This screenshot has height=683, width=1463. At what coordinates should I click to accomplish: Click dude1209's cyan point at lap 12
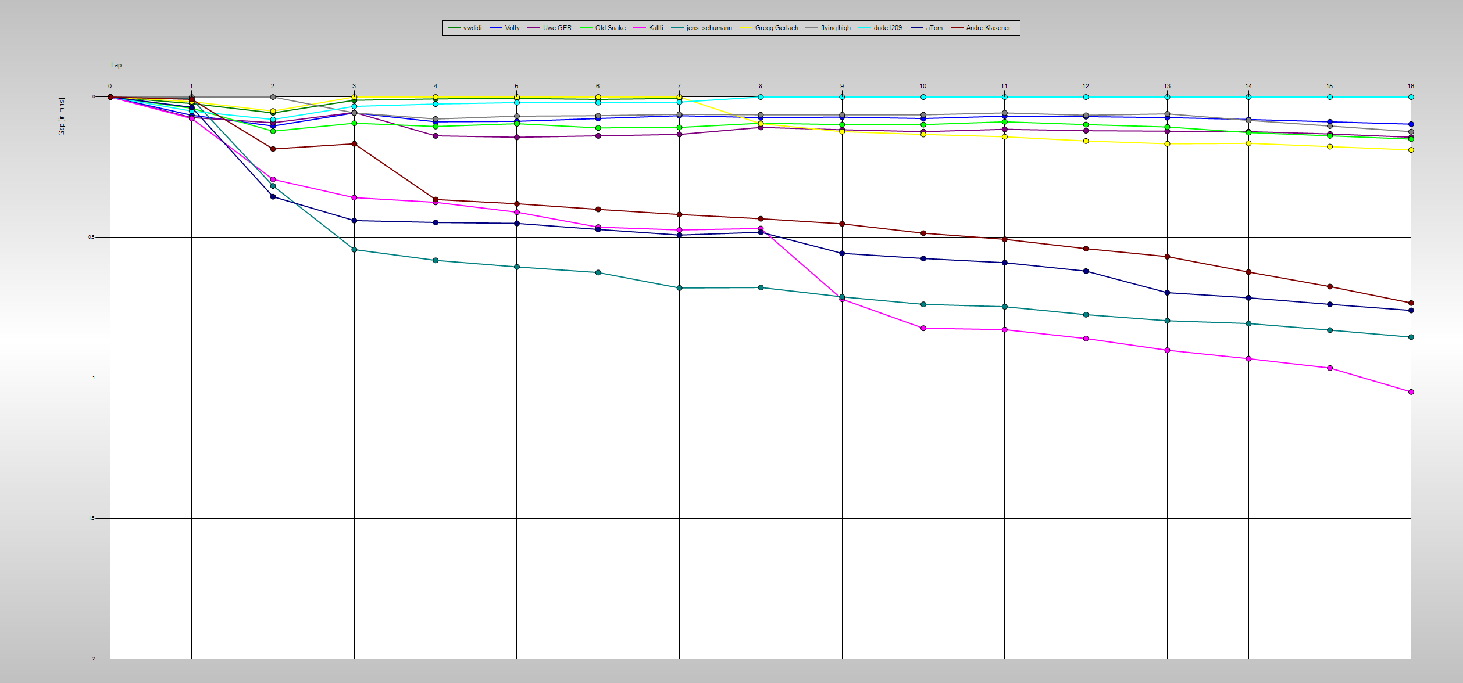tap(1086, 97)
